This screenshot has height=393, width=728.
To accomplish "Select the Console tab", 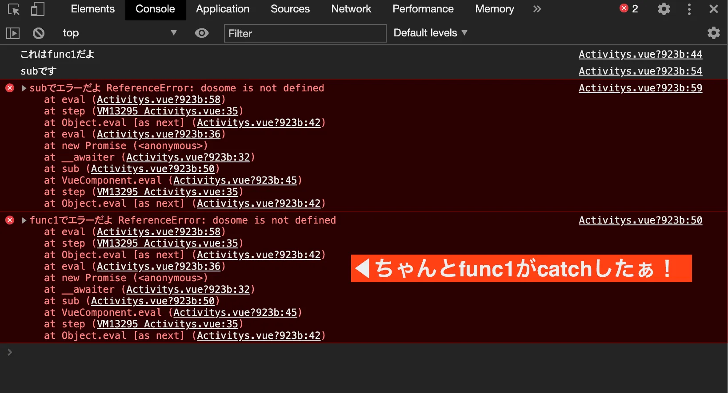I will point(155,9).
